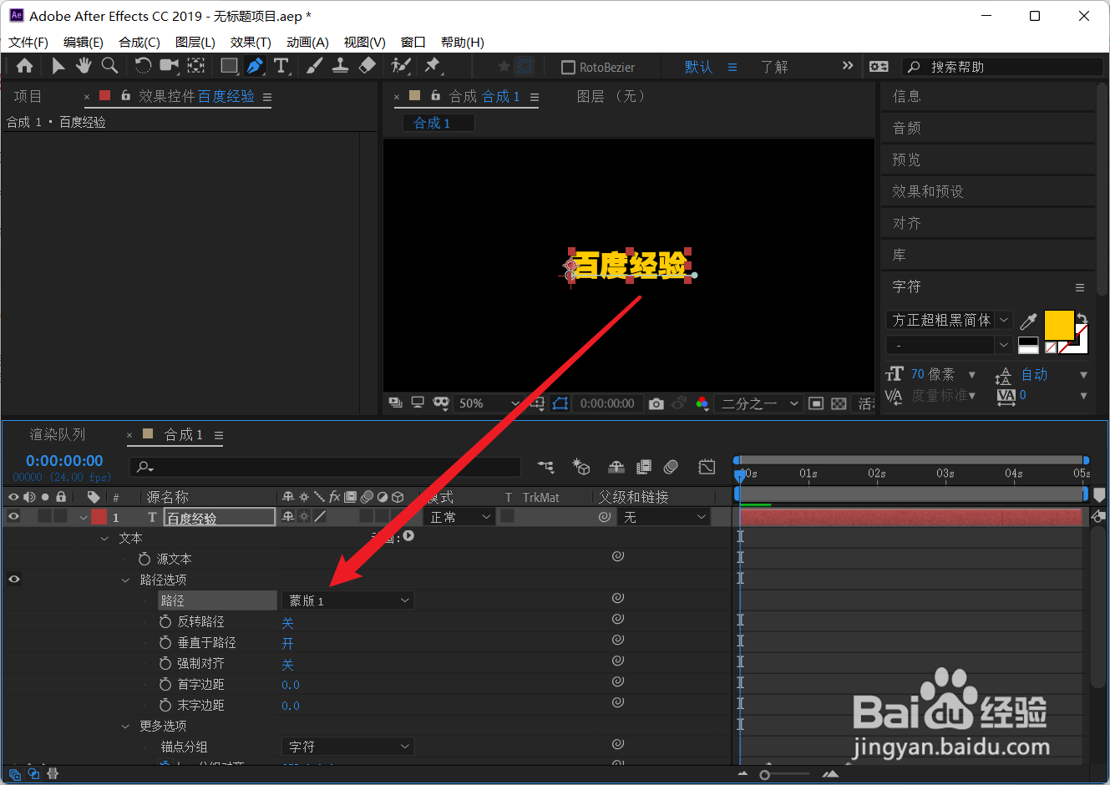
Task: Select the Rectangle shape tool
Action: [229, 66]
